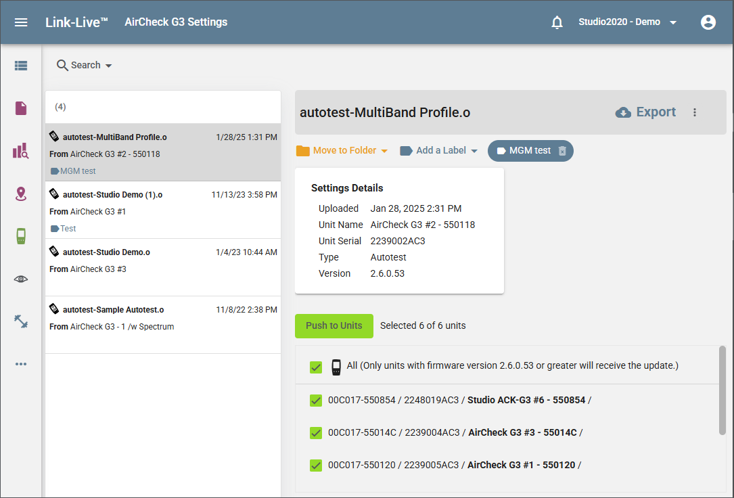The height and width of the screenshot is (498, 734).
Task: Expand the Search dropdown arrow
Action: point(109,66)
